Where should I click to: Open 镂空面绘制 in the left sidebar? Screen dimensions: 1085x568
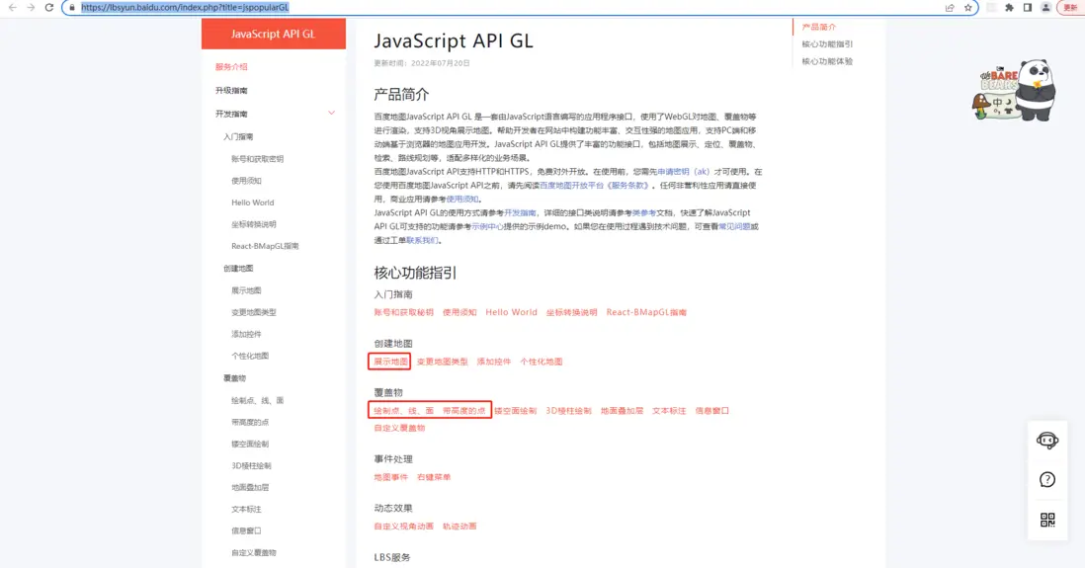click(x=250, y=445)
